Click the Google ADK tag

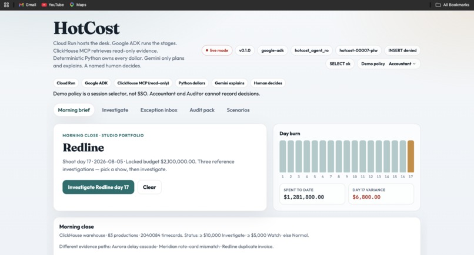[x=96, y=83]
